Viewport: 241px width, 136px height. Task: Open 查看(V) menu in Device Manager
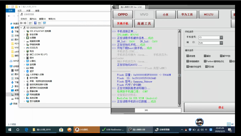42,19
